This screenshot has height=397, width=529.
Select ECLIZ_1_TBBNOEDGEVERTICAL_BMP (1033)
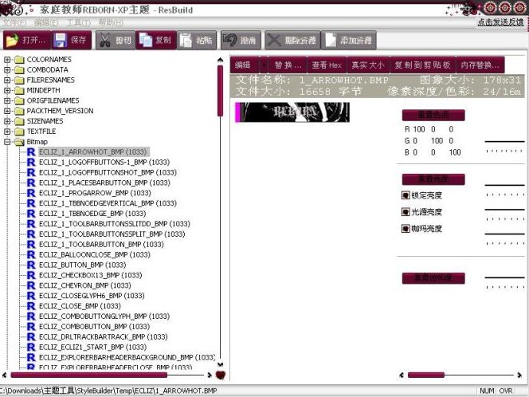[x=108, y=203]
